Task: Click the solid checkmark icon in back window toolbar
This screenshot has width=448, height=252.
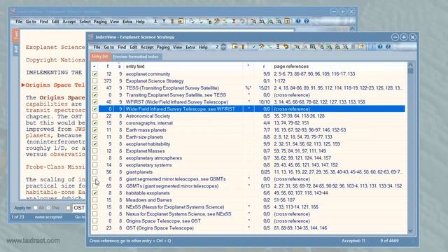Action: pyautogui.click(x=201, y=22)
